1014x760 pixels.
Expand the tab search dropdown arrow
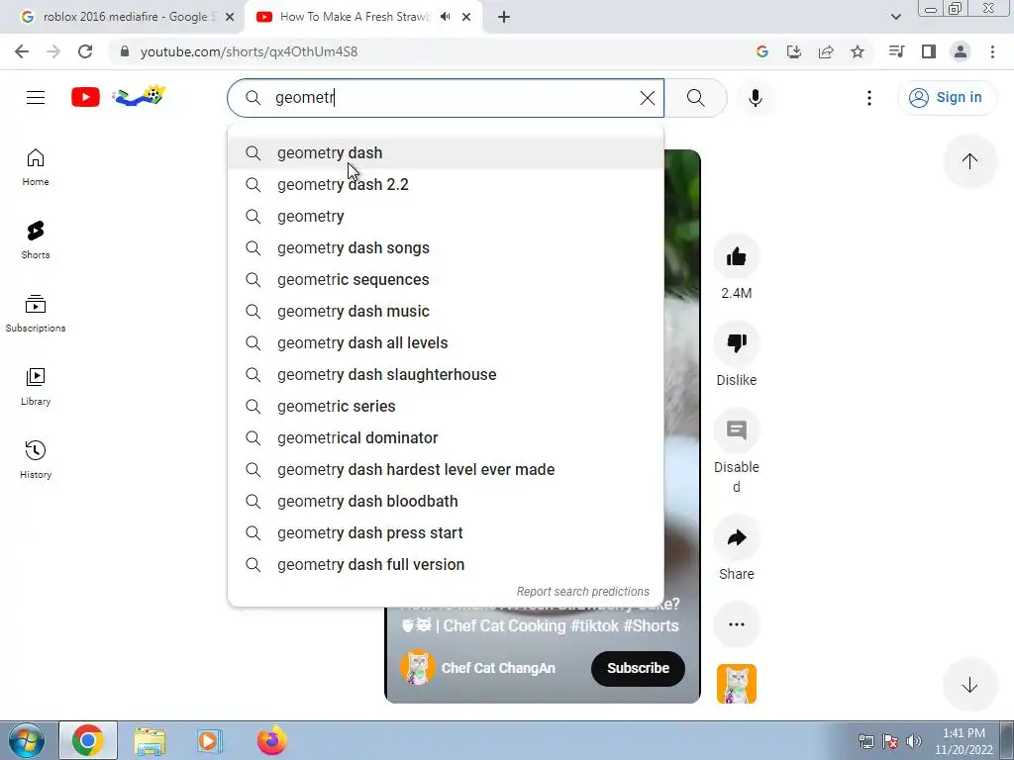pos(895,17)
